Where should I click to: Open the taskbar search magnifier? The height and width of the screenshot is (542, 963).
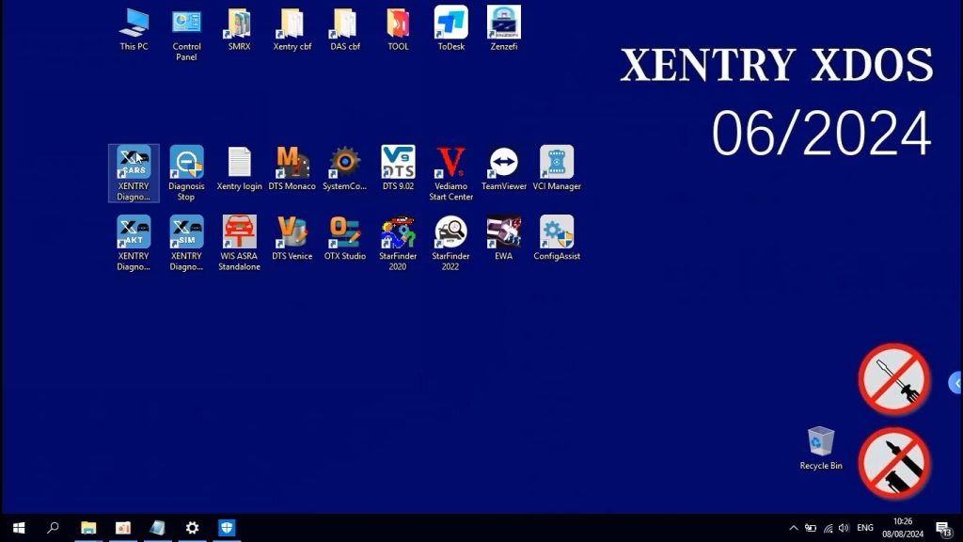click(53, 528)
